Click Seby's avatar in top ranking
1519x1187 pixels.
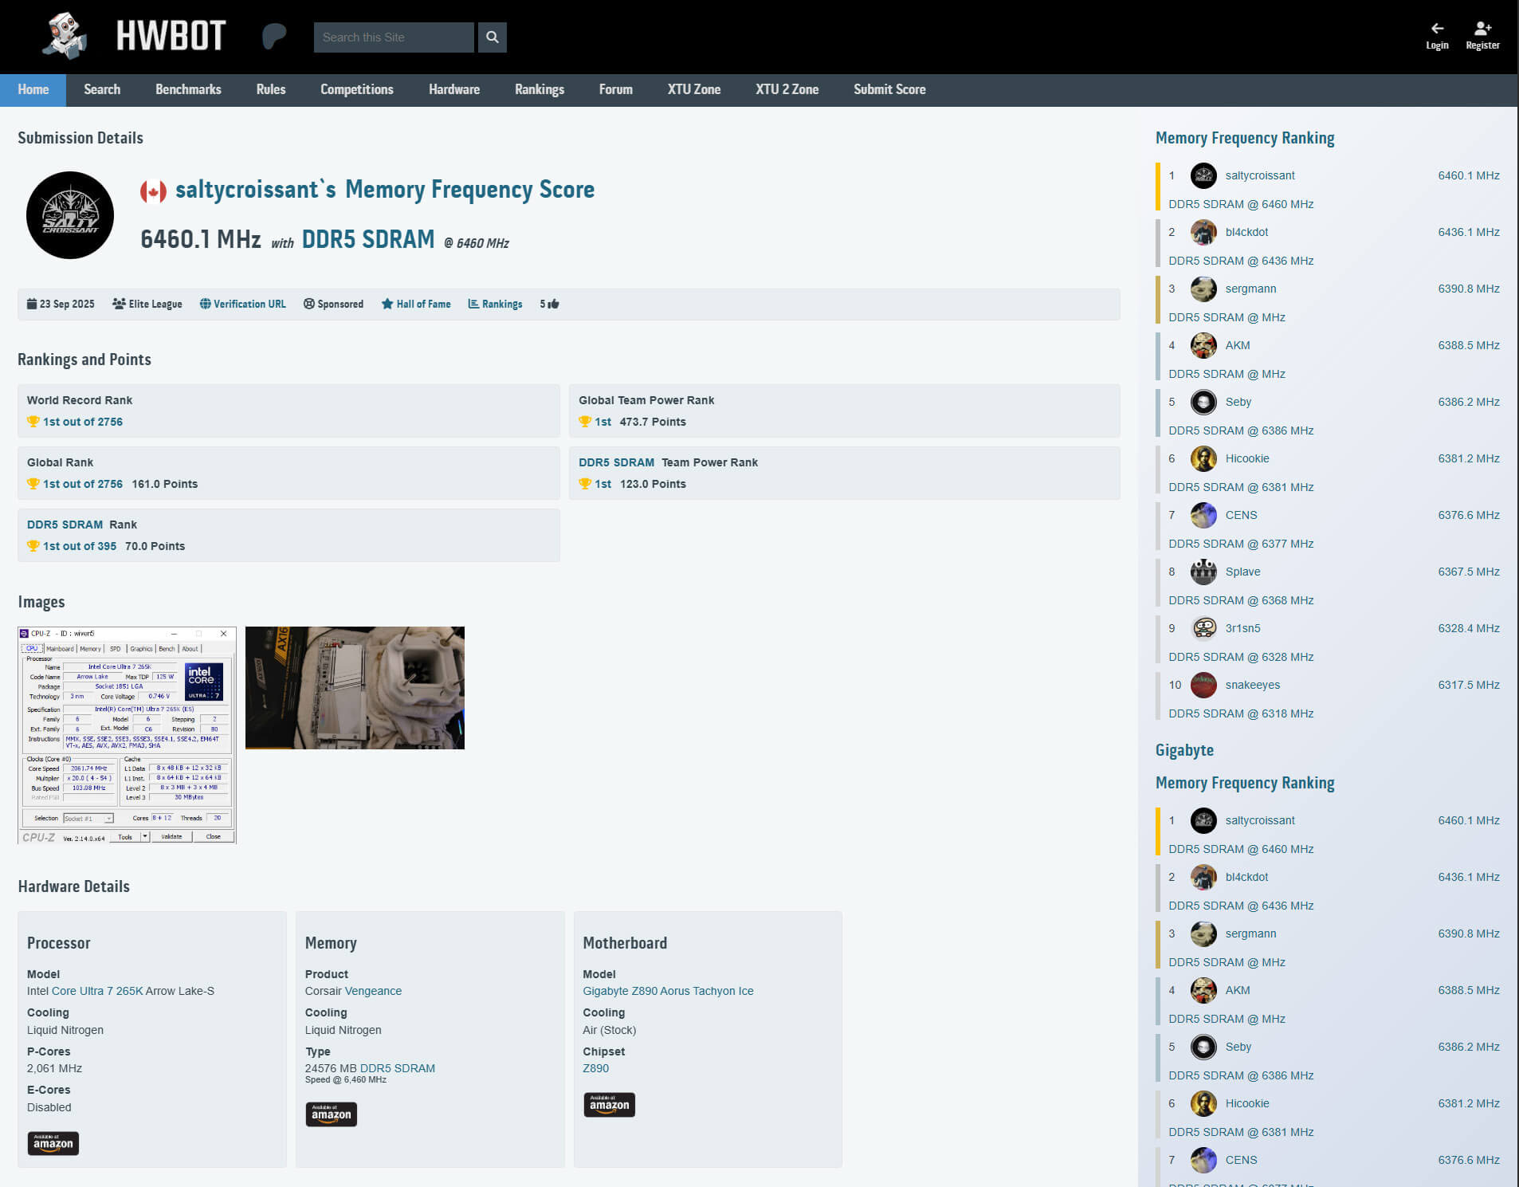point(1203,402)
